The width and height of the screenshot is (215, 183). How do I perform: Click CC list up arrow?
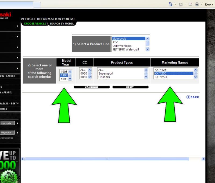[90, 70]
